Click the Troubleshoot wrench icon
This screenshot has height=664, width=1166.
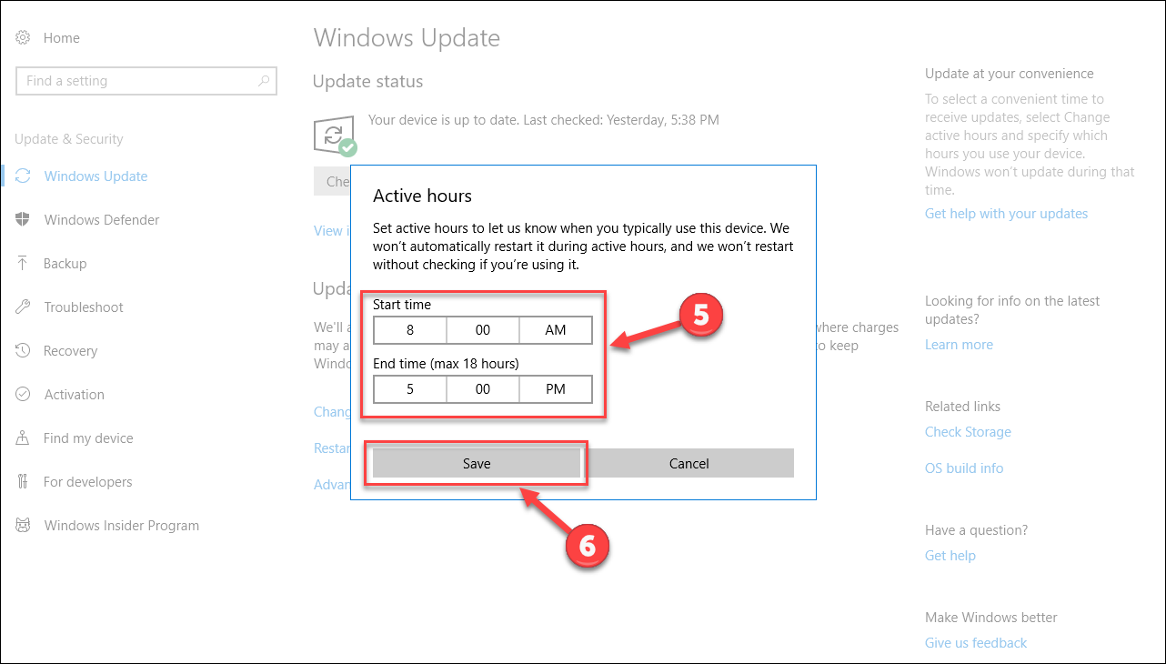[24, 307]
